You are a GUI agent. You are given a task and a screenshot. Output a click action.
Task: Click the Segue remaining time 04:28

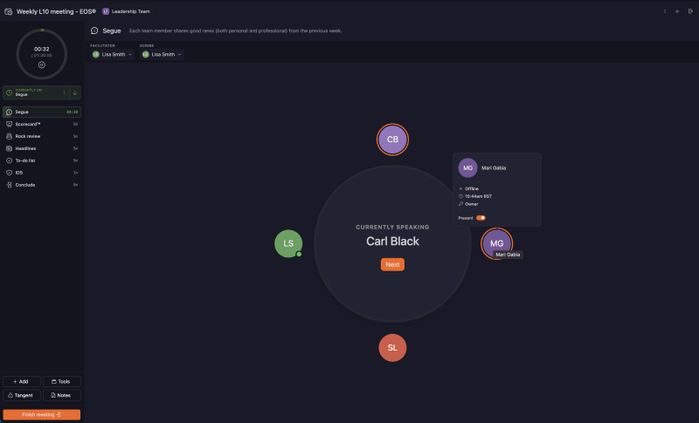point(73,113)
